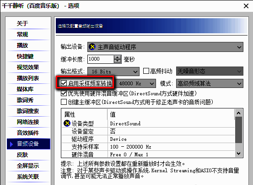Open the 输出格式 16 Bits dropdown
The height and width of the screenshot is (185, 253).
[x=113, y=72]
